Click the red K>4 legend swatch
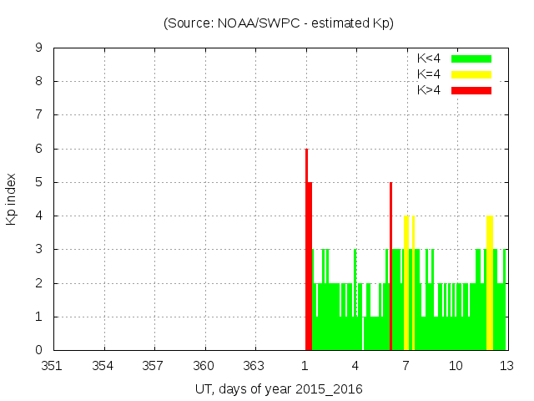 click(x=471, y=90)
